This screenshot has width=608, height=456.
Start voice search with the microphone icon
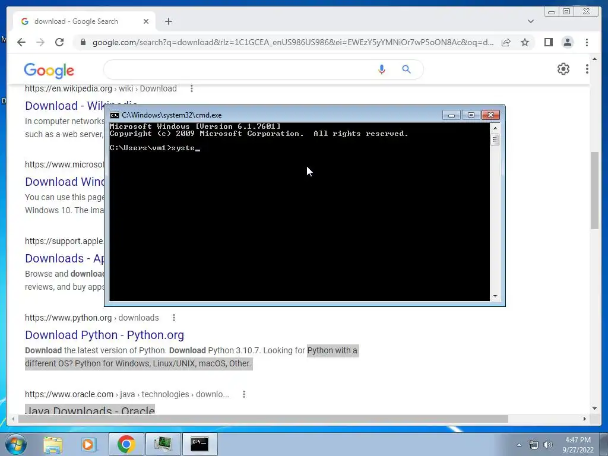tap(382, 69)
